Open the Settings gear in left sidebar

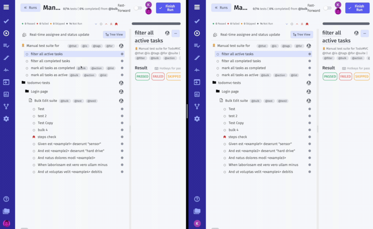pyautogui.click(x=6, y=119)
